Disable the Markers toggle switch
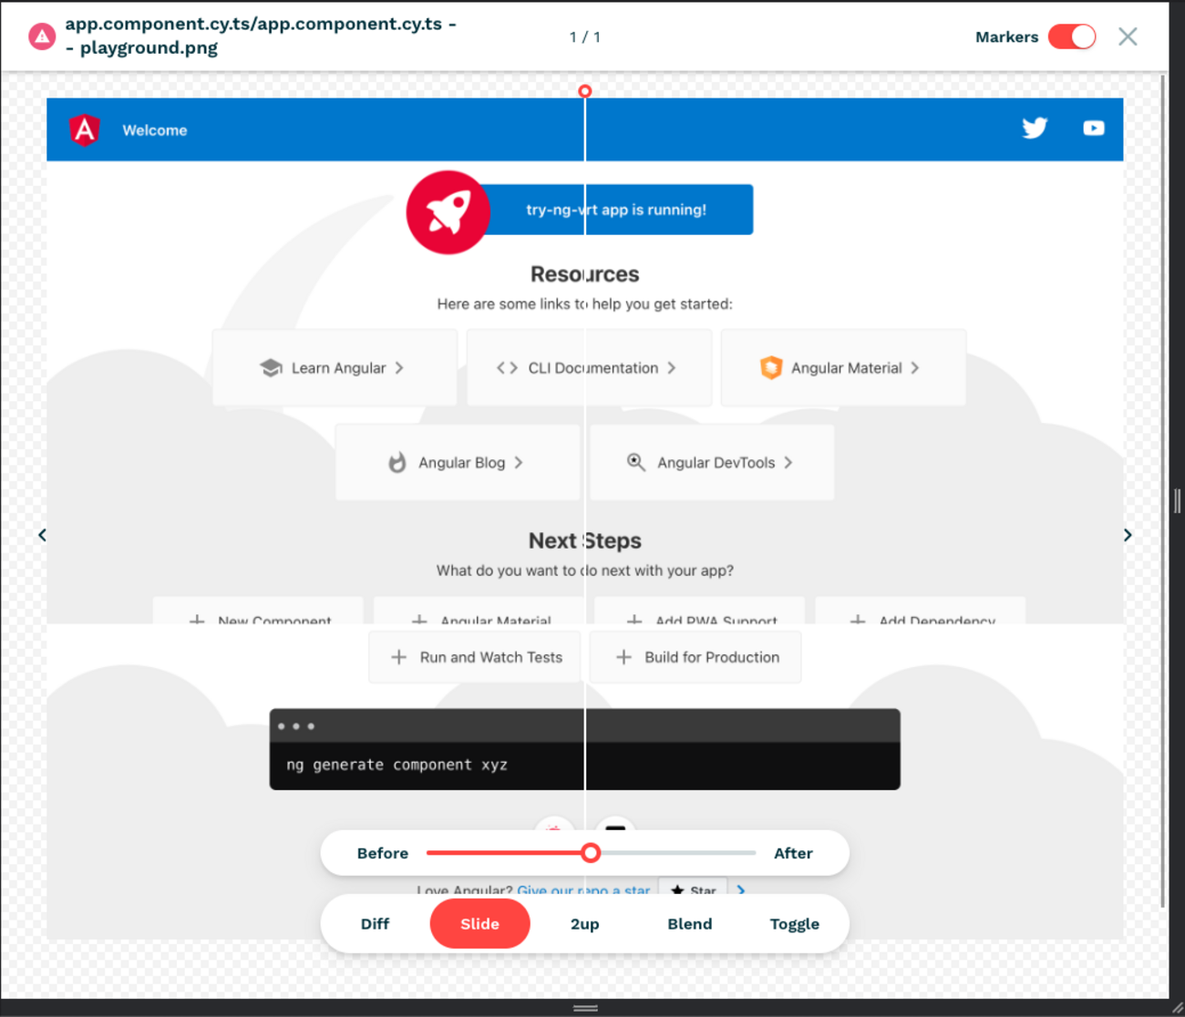 pos(1072,36)
